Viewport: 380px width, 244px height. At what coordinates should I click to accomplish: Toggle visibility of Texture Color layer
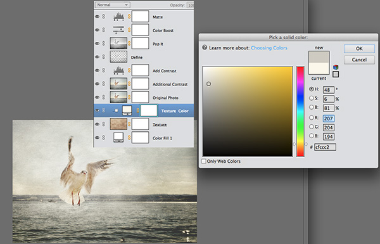point(97,111)
